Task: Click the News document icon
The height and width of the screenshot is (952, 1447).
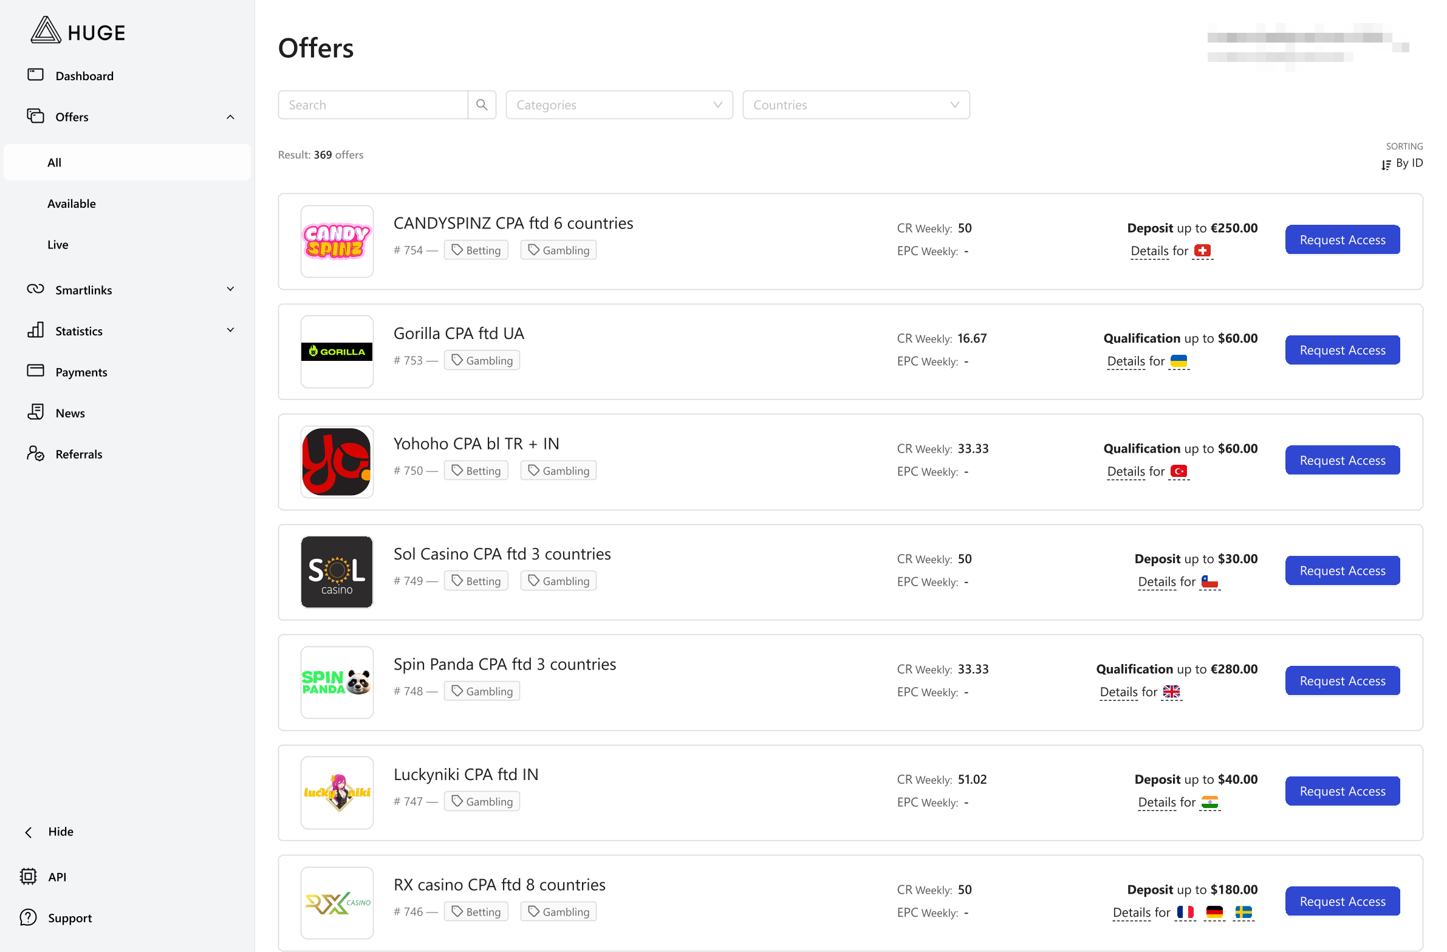Action: tap(35, 411)
